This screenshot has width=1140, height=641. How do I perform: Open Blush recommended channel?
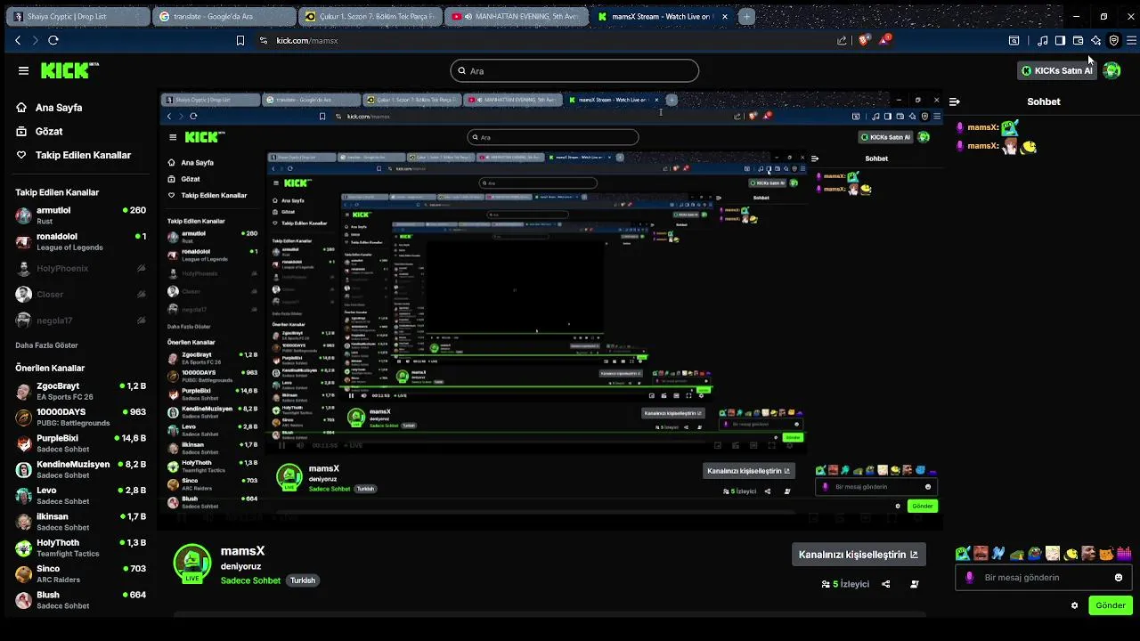[x=80, y=600]
